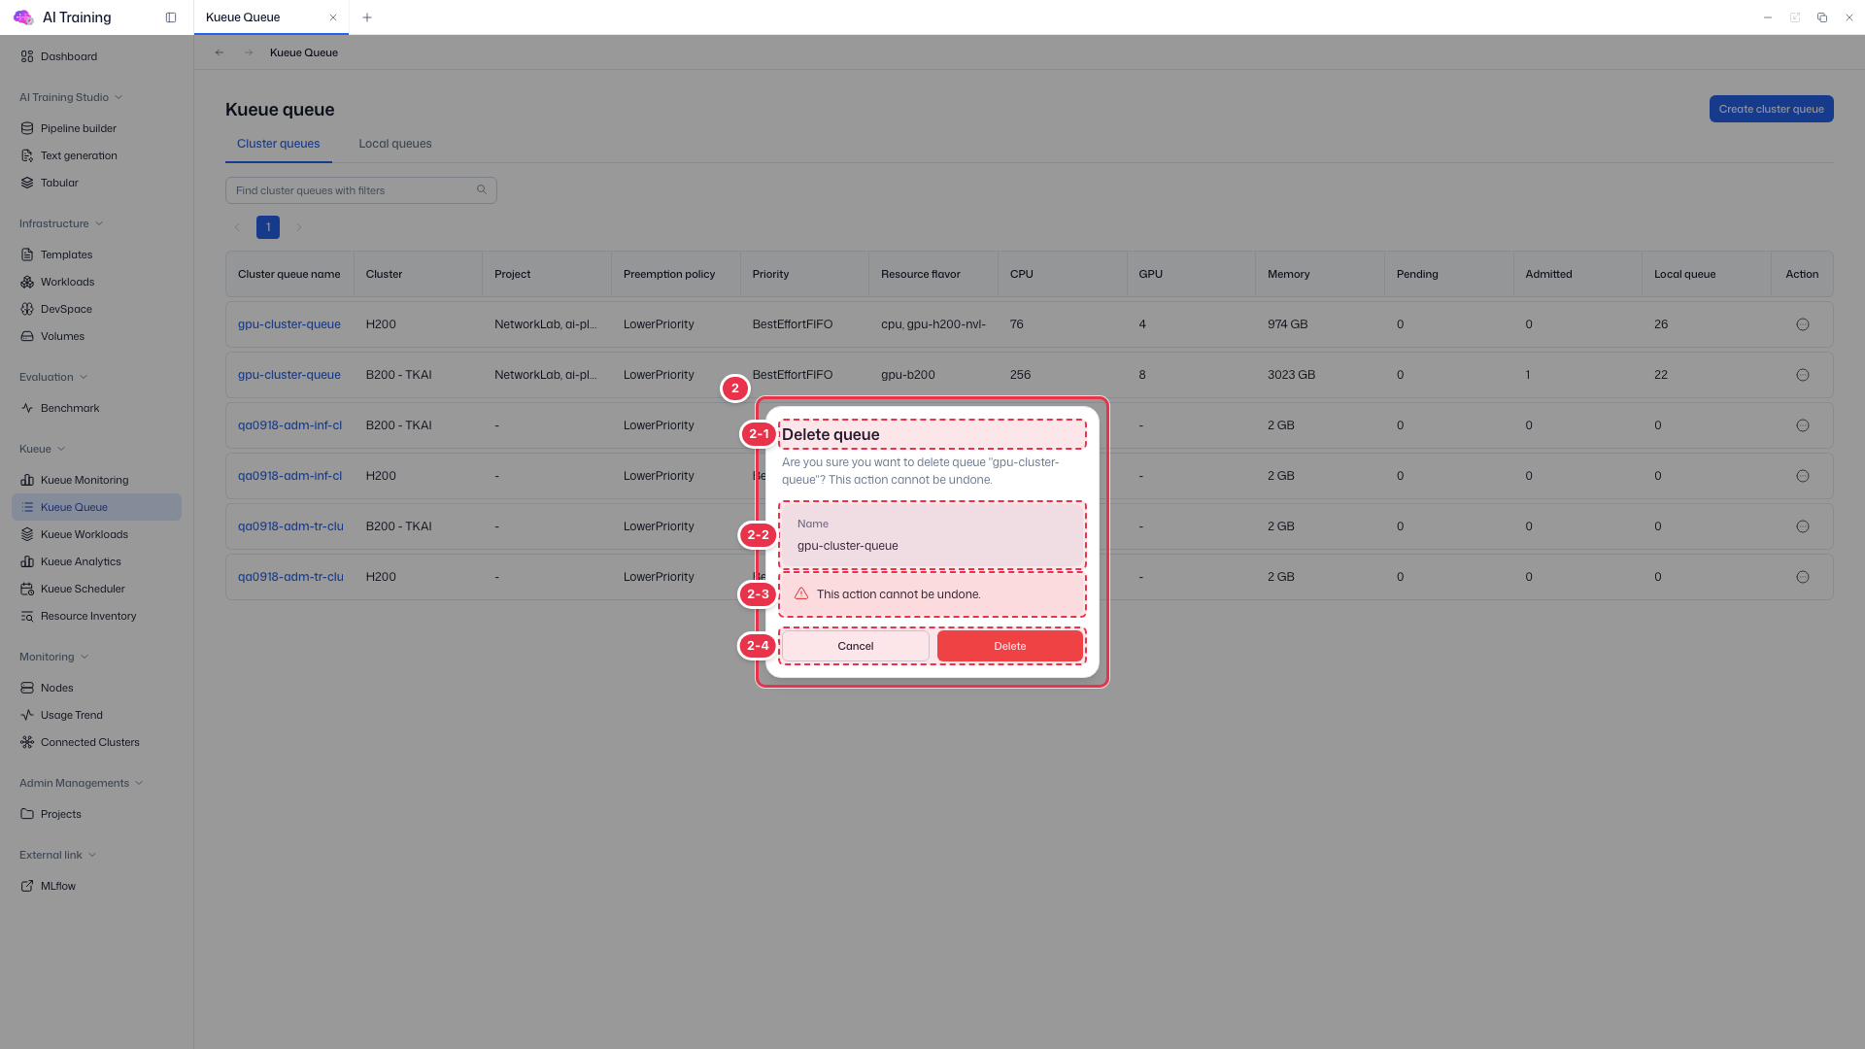This screenshot has height=1049, width=1865.
Task: Open the qa0918-adm-inf-cl B200 - TKAI link
Action: [x=289, y=425]
